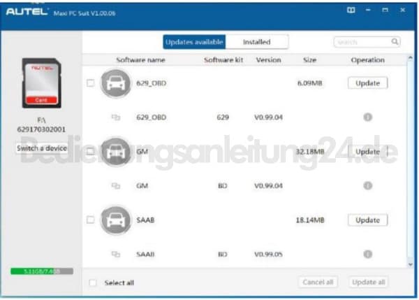
Task: Click Switch a device button
Action: pos(42,148)
